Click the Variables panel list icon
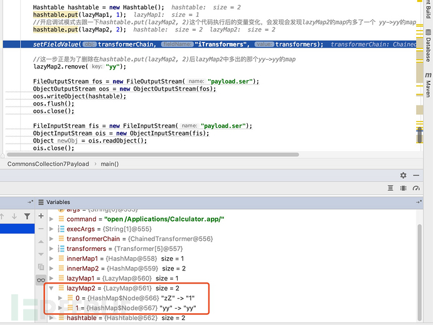This screenshot has height=325, width=433. 41,202
